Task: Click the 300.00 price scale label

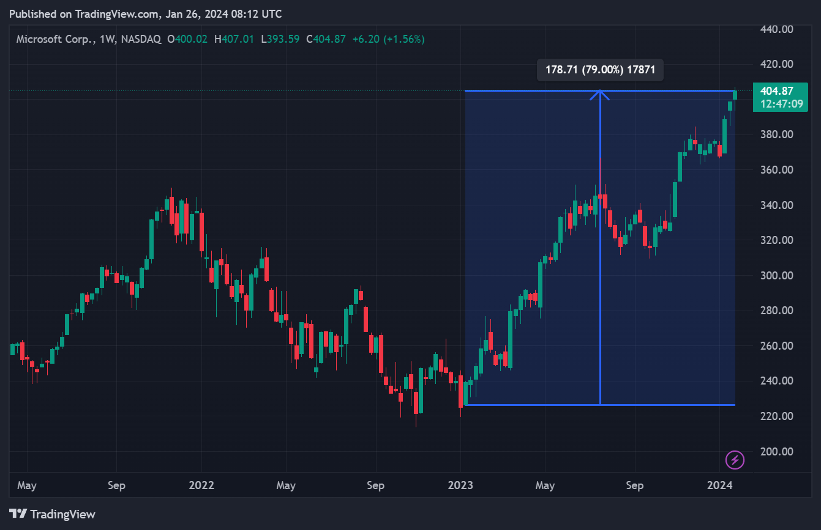Action: click(x=776, y=275)
